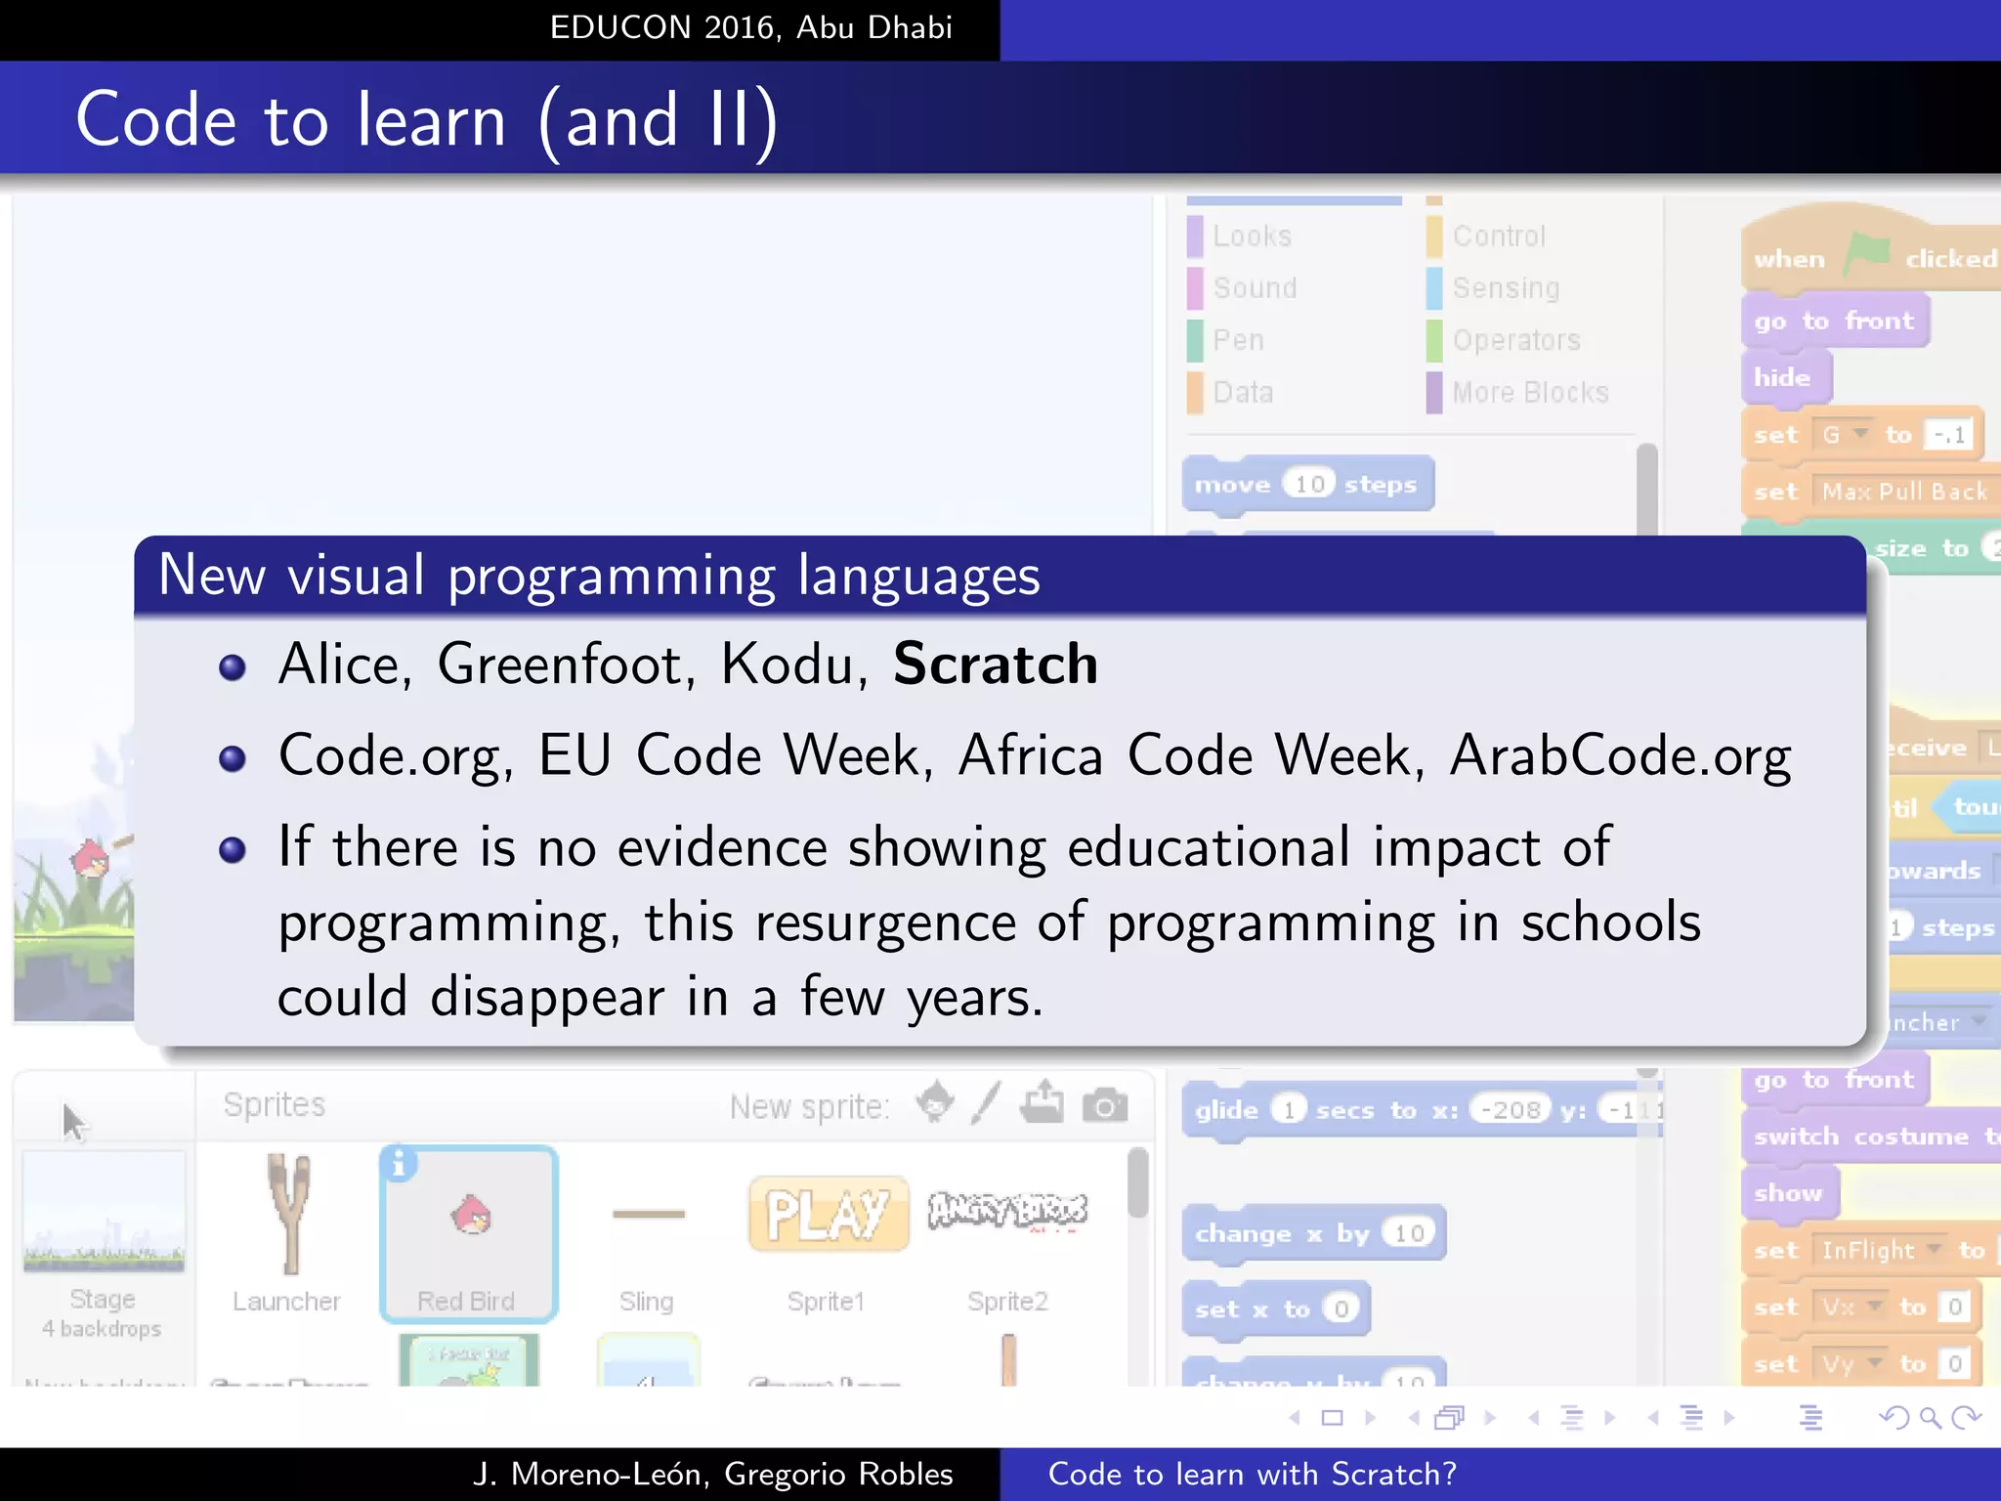The height and width of the screenshot is (1501, 2001).
Task: Click the go forward curved arrow icon
Action: click(1966, 1417)
